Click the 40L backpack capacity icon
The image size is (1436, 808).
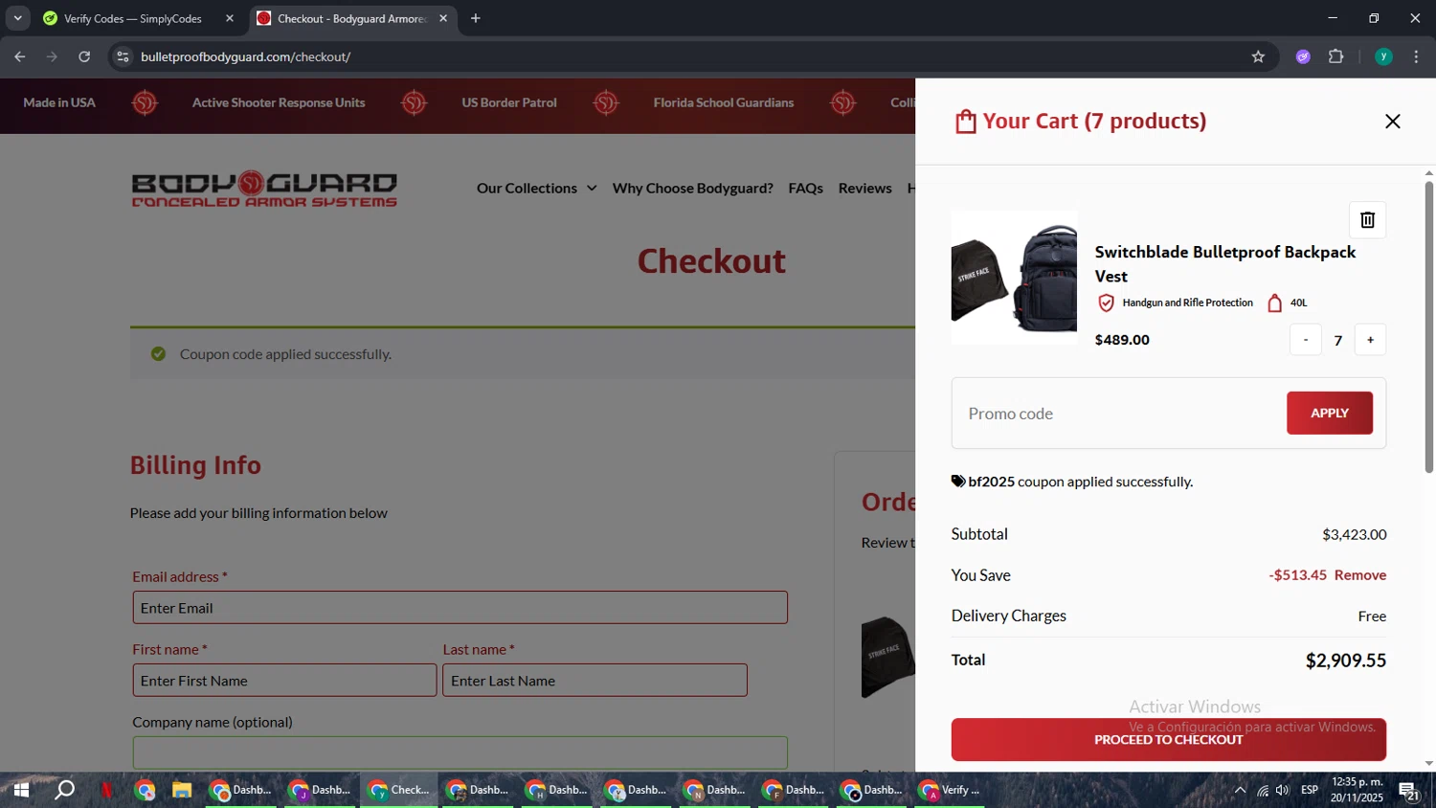pyautogui.click(x=1274, y=303)
